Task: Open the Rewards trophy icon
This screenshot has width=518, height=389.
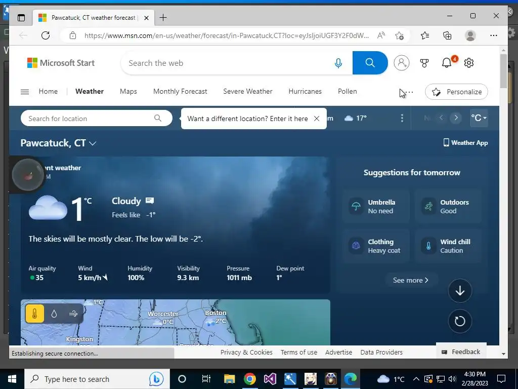Action: coord(424,63)
